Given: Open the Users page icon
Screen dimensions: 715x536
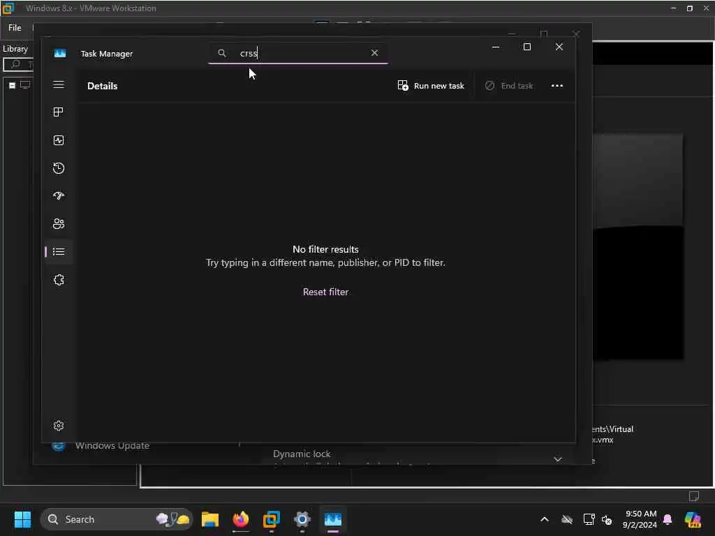Looking at the screenshot, I should (x=59, y=224).
